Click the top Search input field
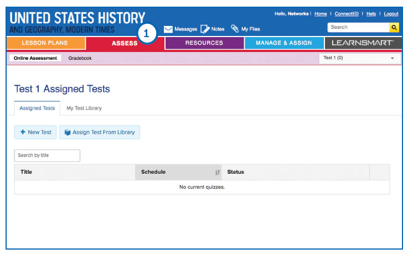Viewport: 413px width, 254px height. point(358,27)
